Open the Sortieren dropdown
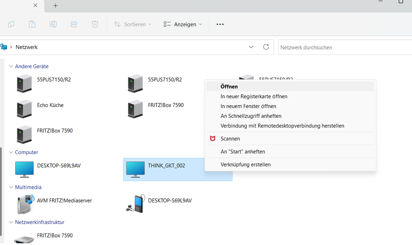Screen dimensions: 412x245 pyautogui.click(x=133, y=24)
